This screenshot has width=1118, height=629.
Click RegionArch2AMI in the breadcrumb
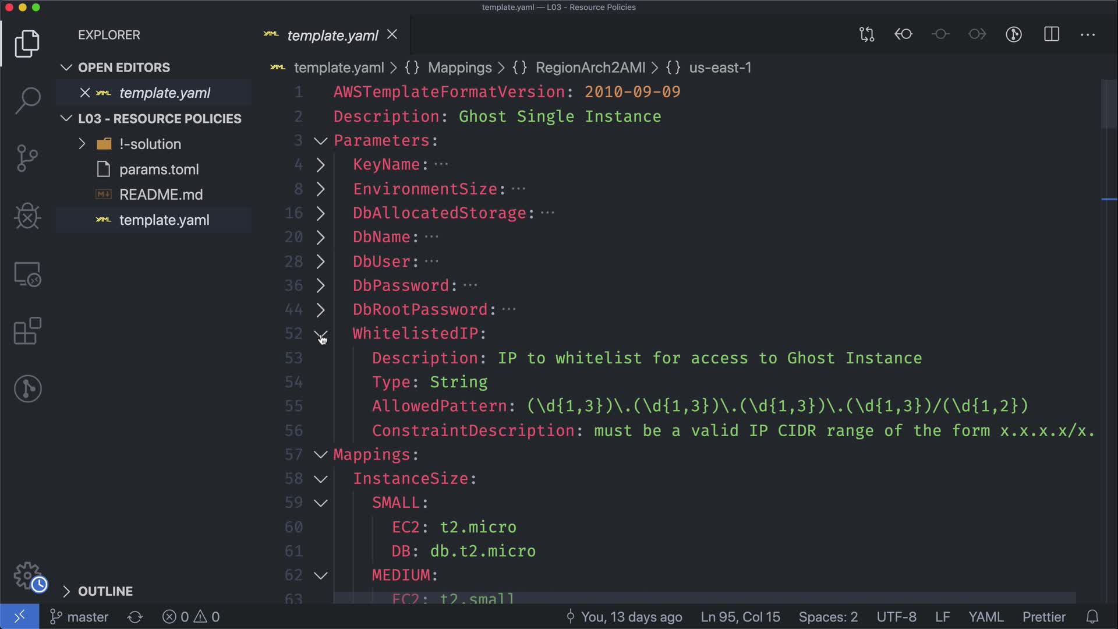pos(590,68)
